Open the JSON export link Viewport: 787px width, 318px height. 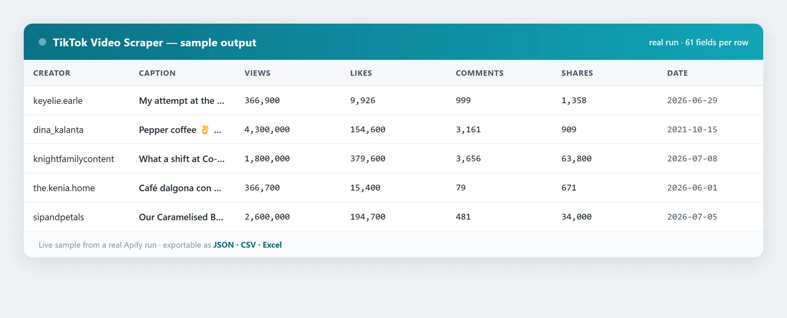point(223,245)
